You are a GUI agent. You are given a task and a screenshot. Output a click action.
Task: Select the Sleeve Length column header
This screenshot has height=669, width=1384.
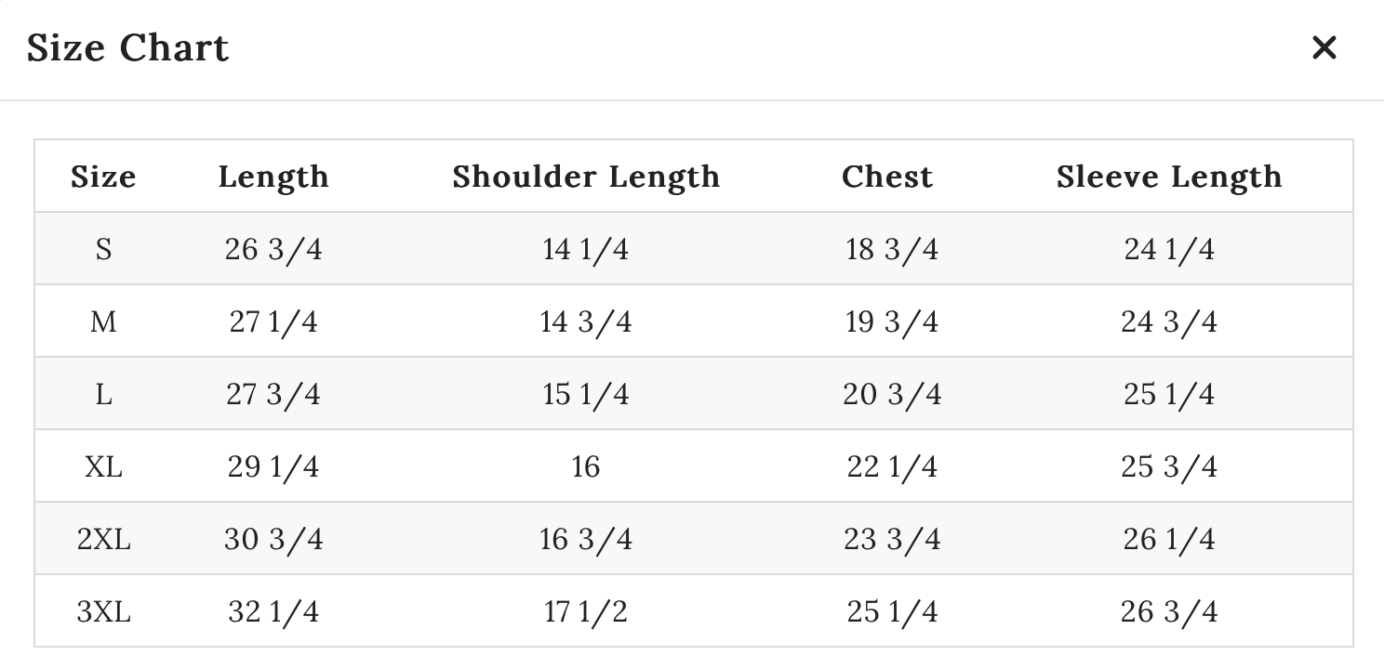click(1167, 177)
